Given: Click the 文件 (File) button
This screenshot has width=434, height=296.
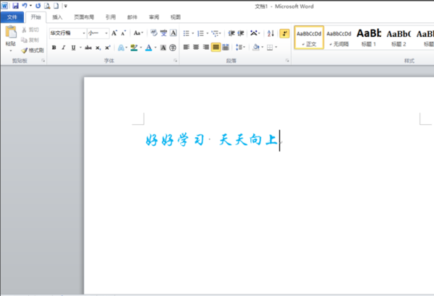Looking at the screenshot, I should coord(12,17).
